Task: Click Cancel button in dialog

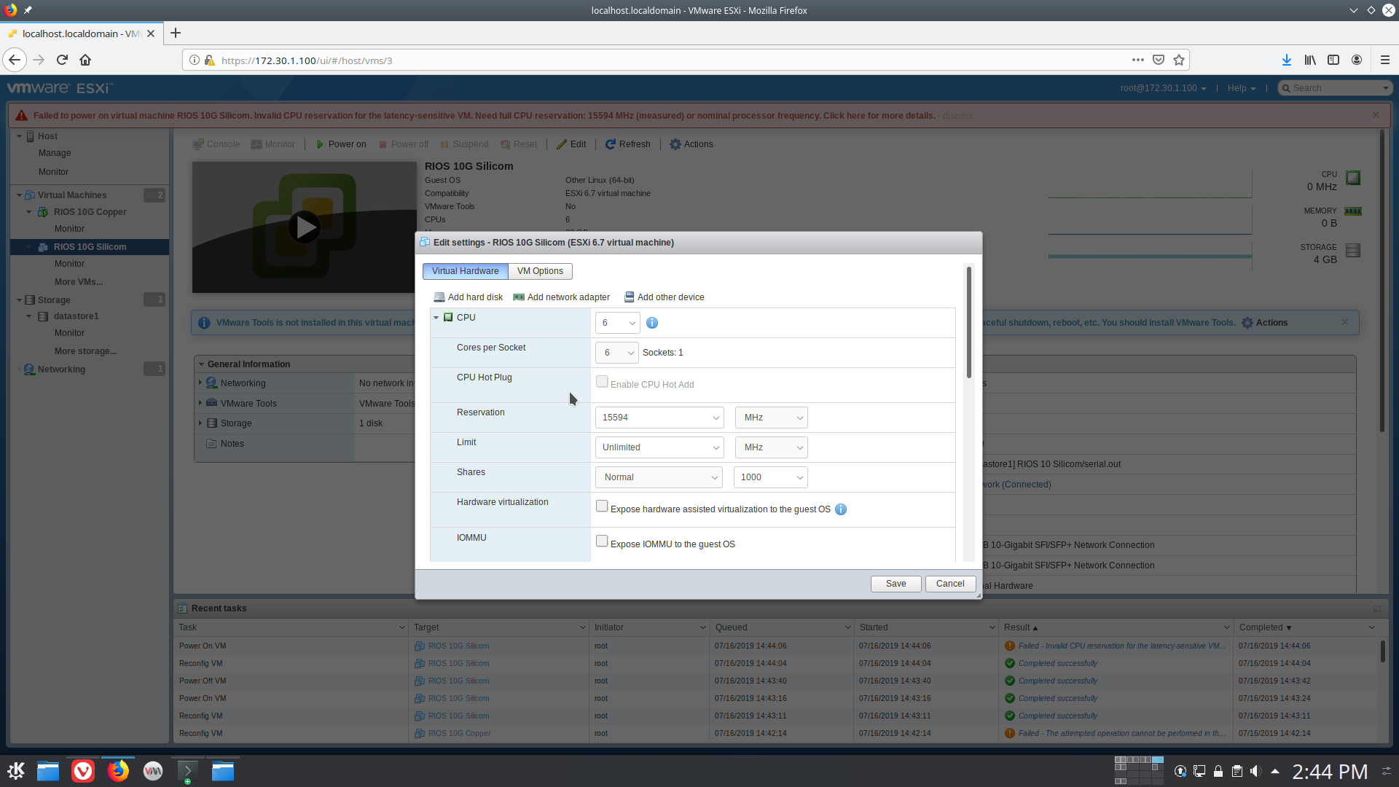Action: click(x=950, y=584)
